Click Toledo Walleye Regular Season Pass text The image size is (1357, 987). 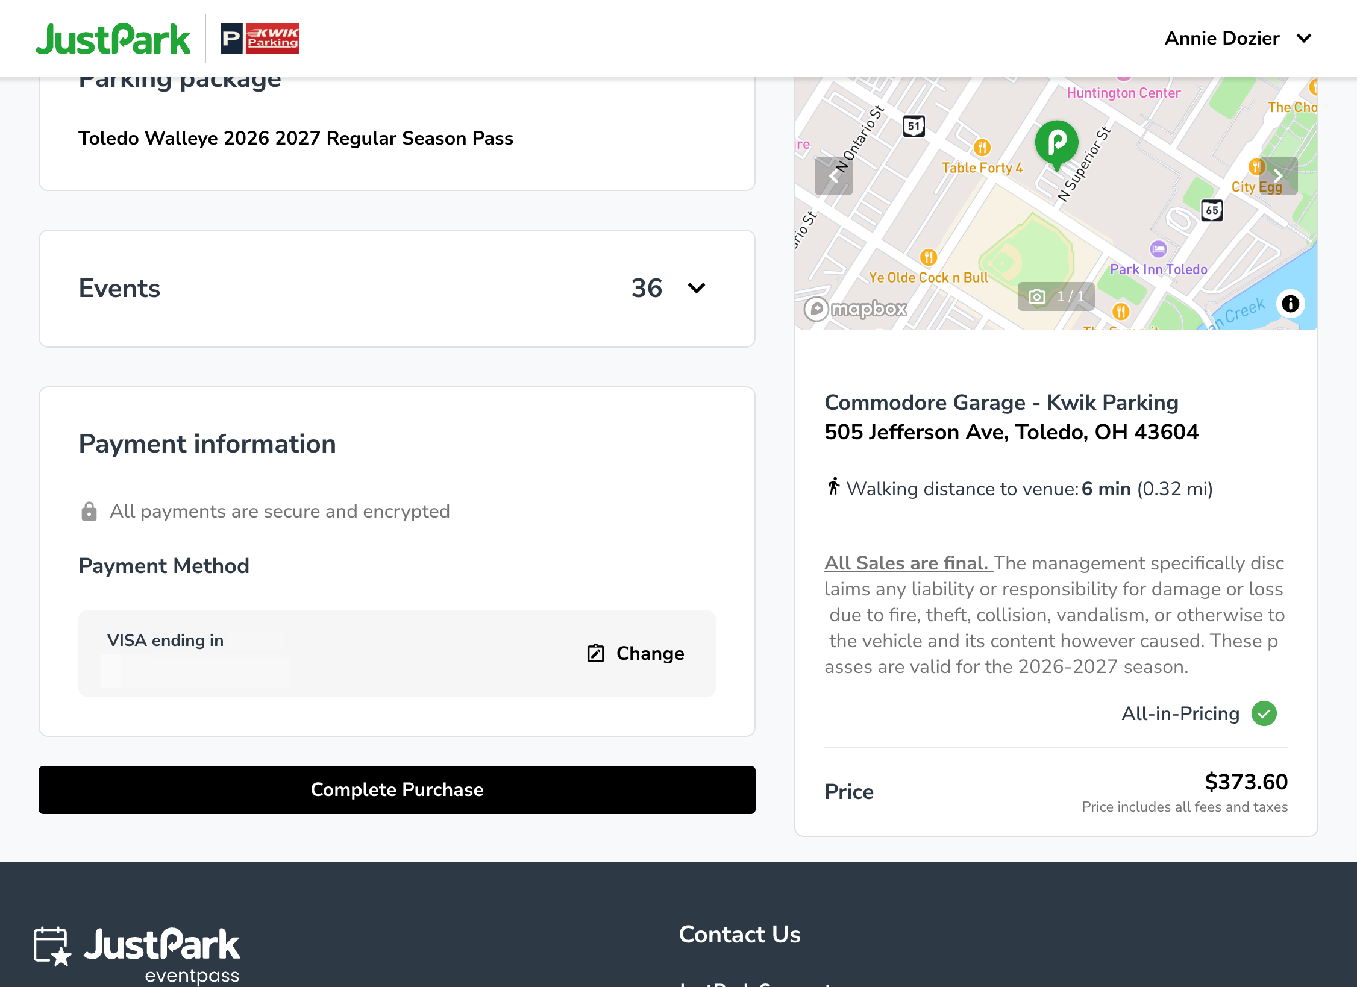pos(296,138)
